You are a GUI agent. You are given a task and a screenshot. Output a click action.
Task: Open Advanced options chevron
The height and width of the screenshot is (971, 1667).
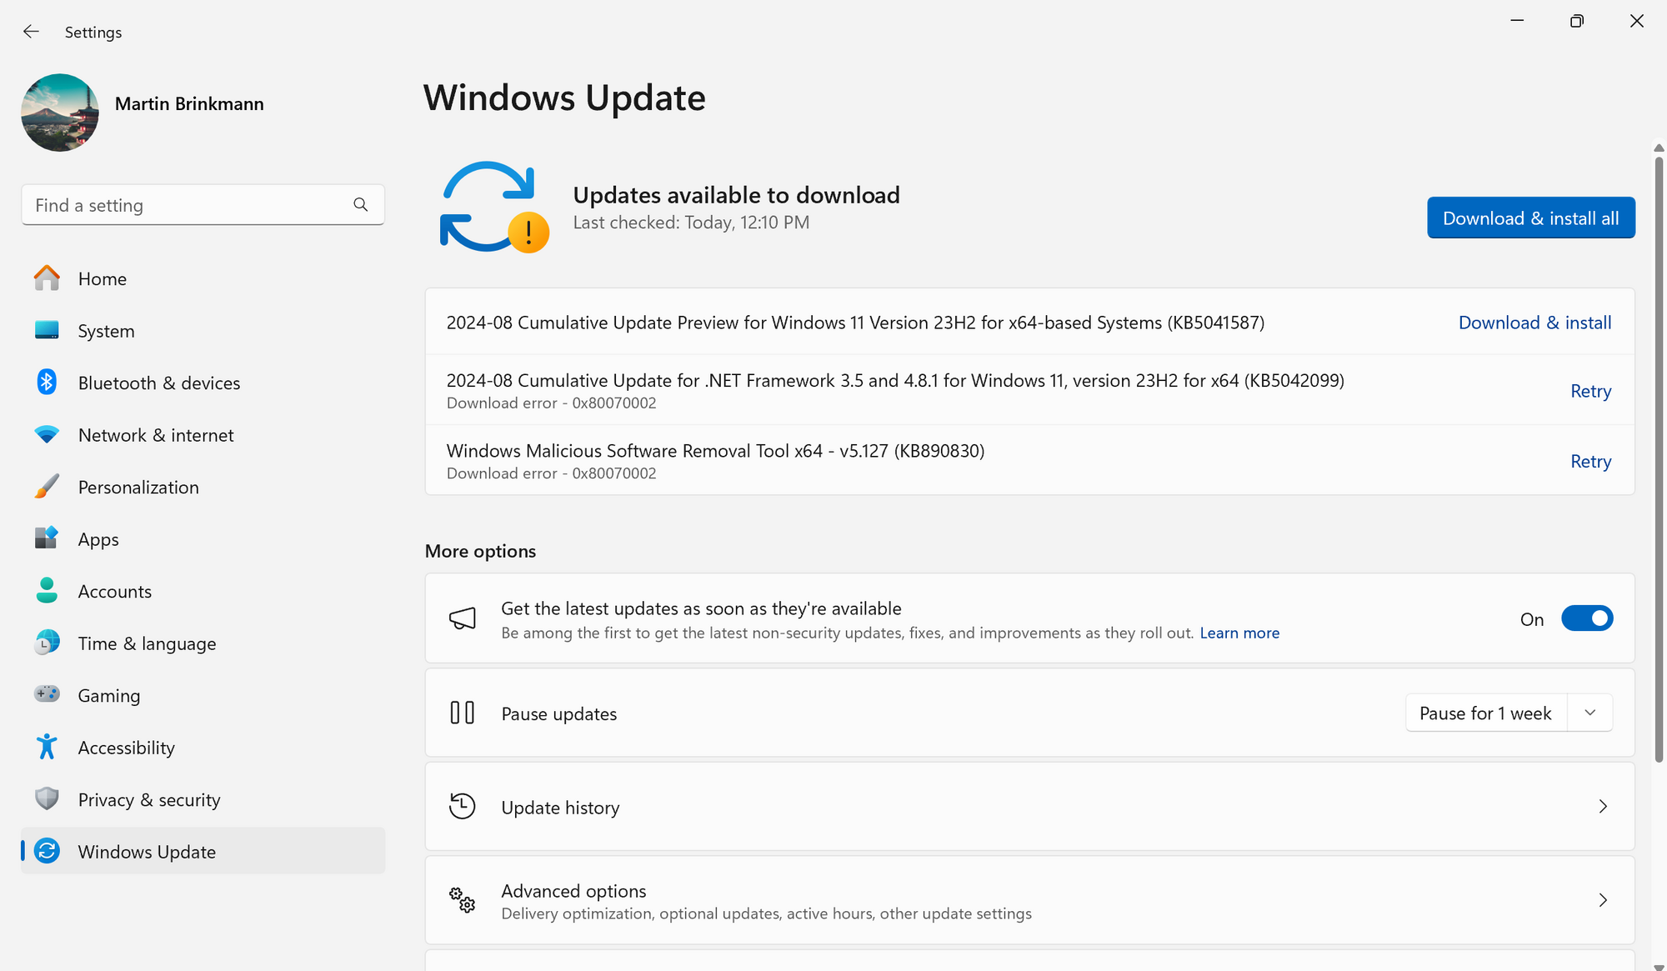pyautogui.click(x=1603, y=900)
